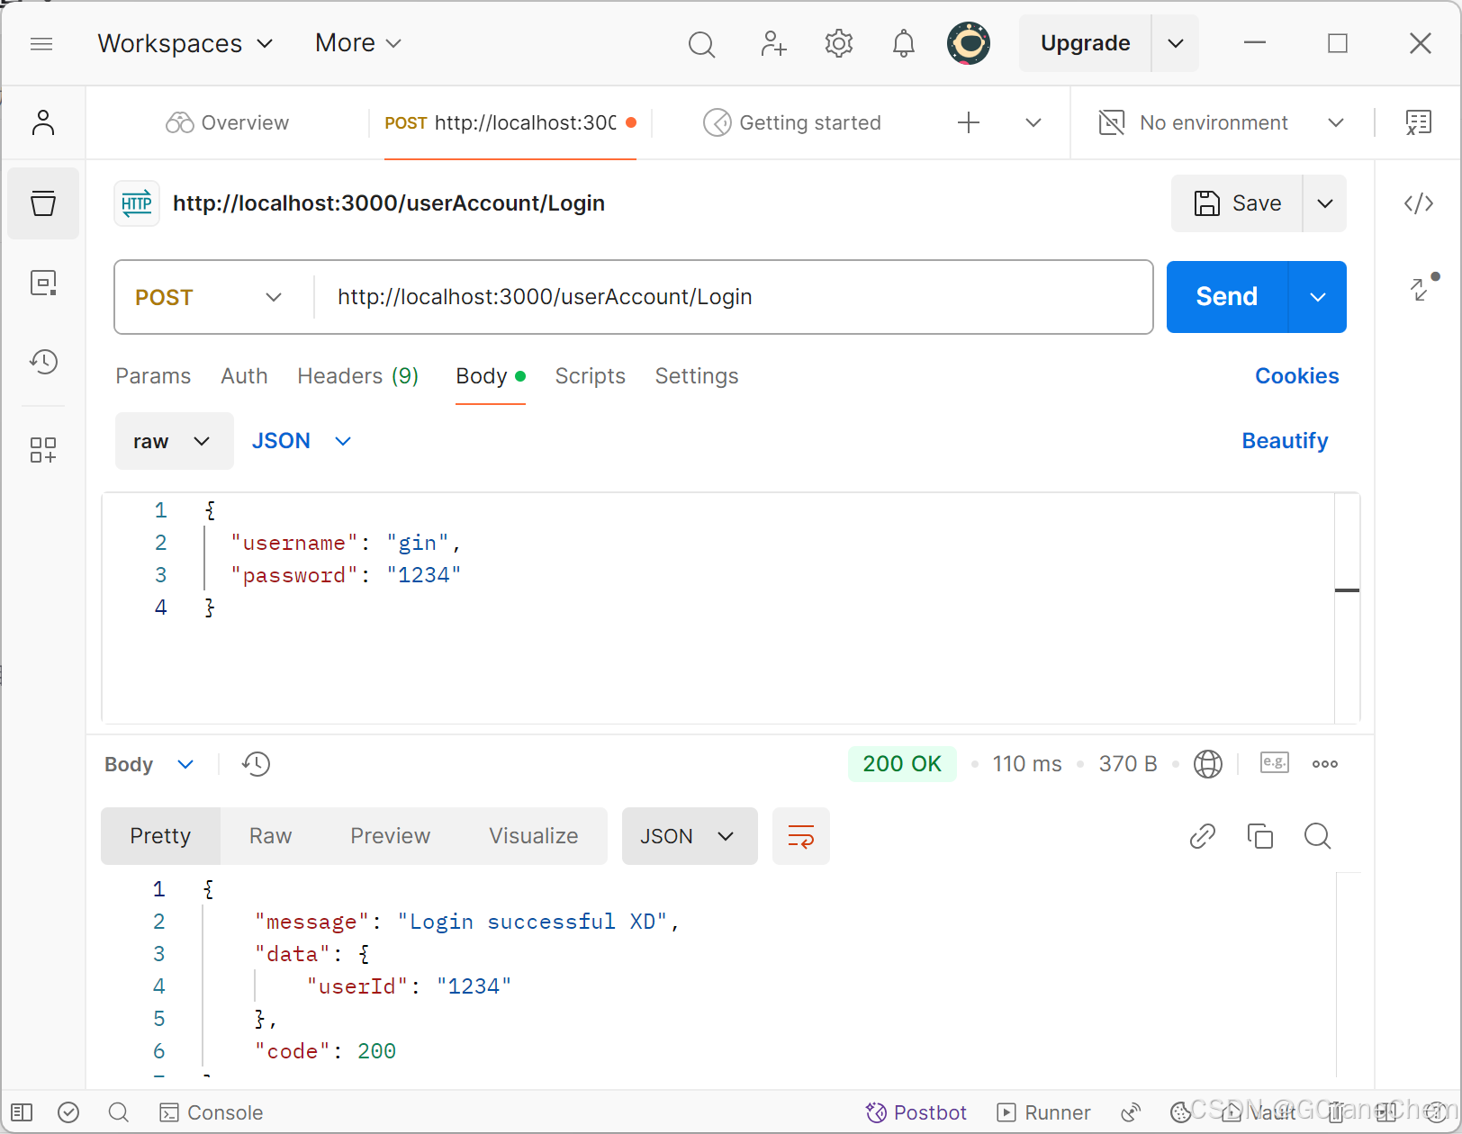Change the response JSON format dropdown
Viewport: 1462px width, 1134px height.
690,836
